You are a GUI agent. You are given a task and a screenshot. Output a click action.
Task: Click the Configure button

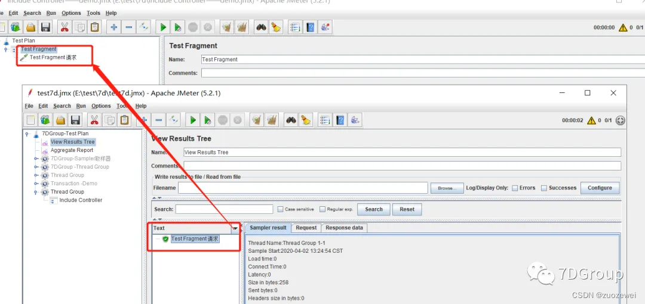pos(600,188)
